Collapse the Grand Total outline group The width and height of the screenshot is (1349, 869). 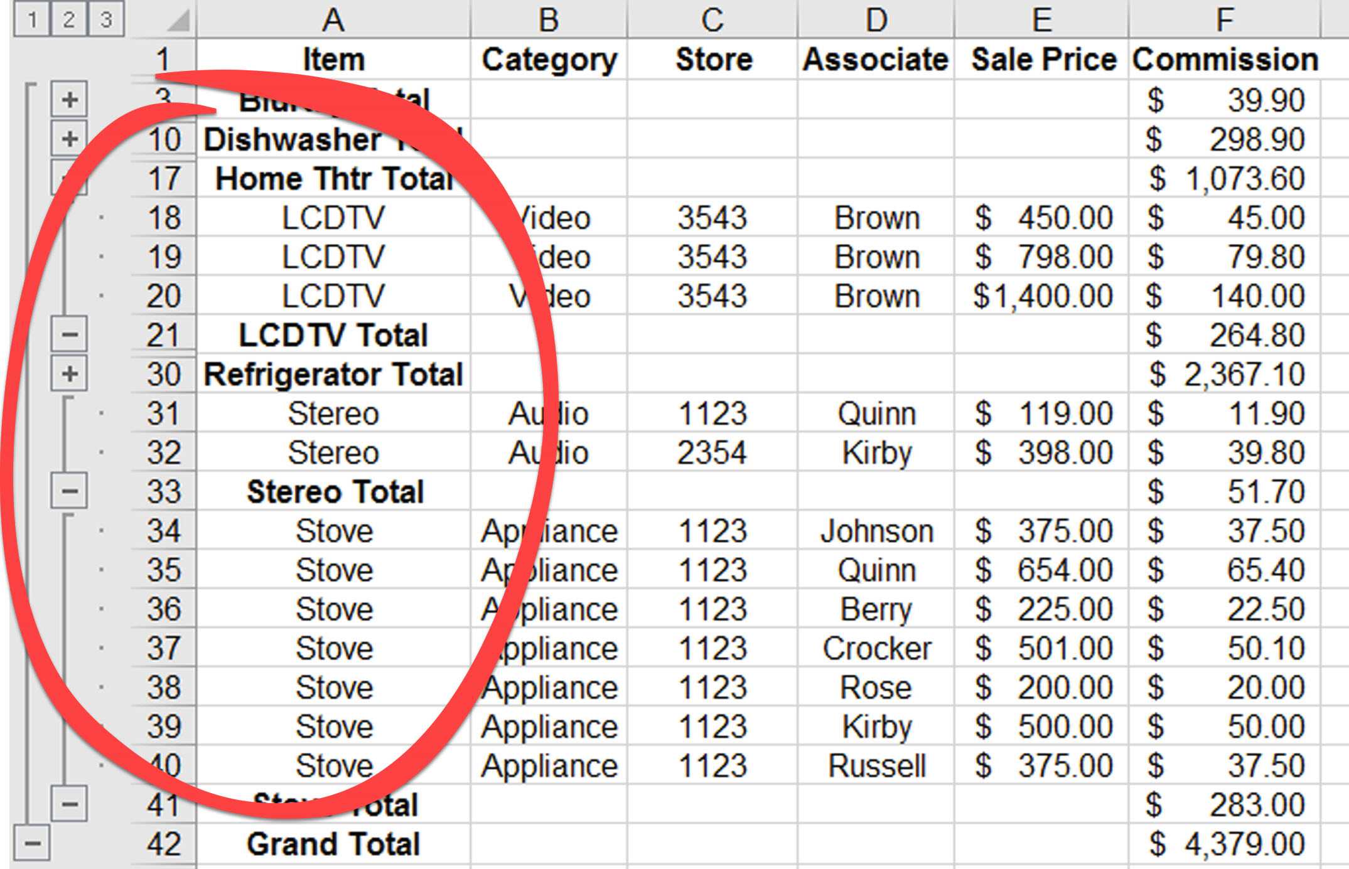(33, 843)
